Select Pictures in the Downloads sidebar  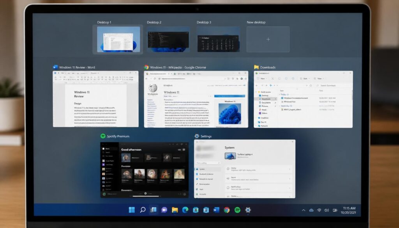tap(263, 106)
